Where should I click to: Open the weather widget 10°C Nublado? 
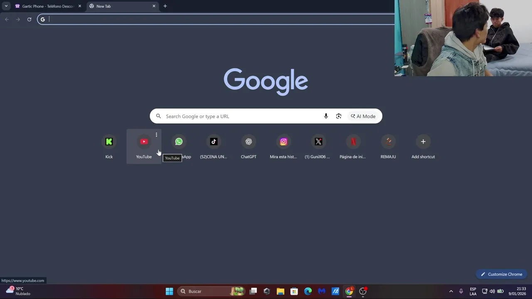coord(17,291)
